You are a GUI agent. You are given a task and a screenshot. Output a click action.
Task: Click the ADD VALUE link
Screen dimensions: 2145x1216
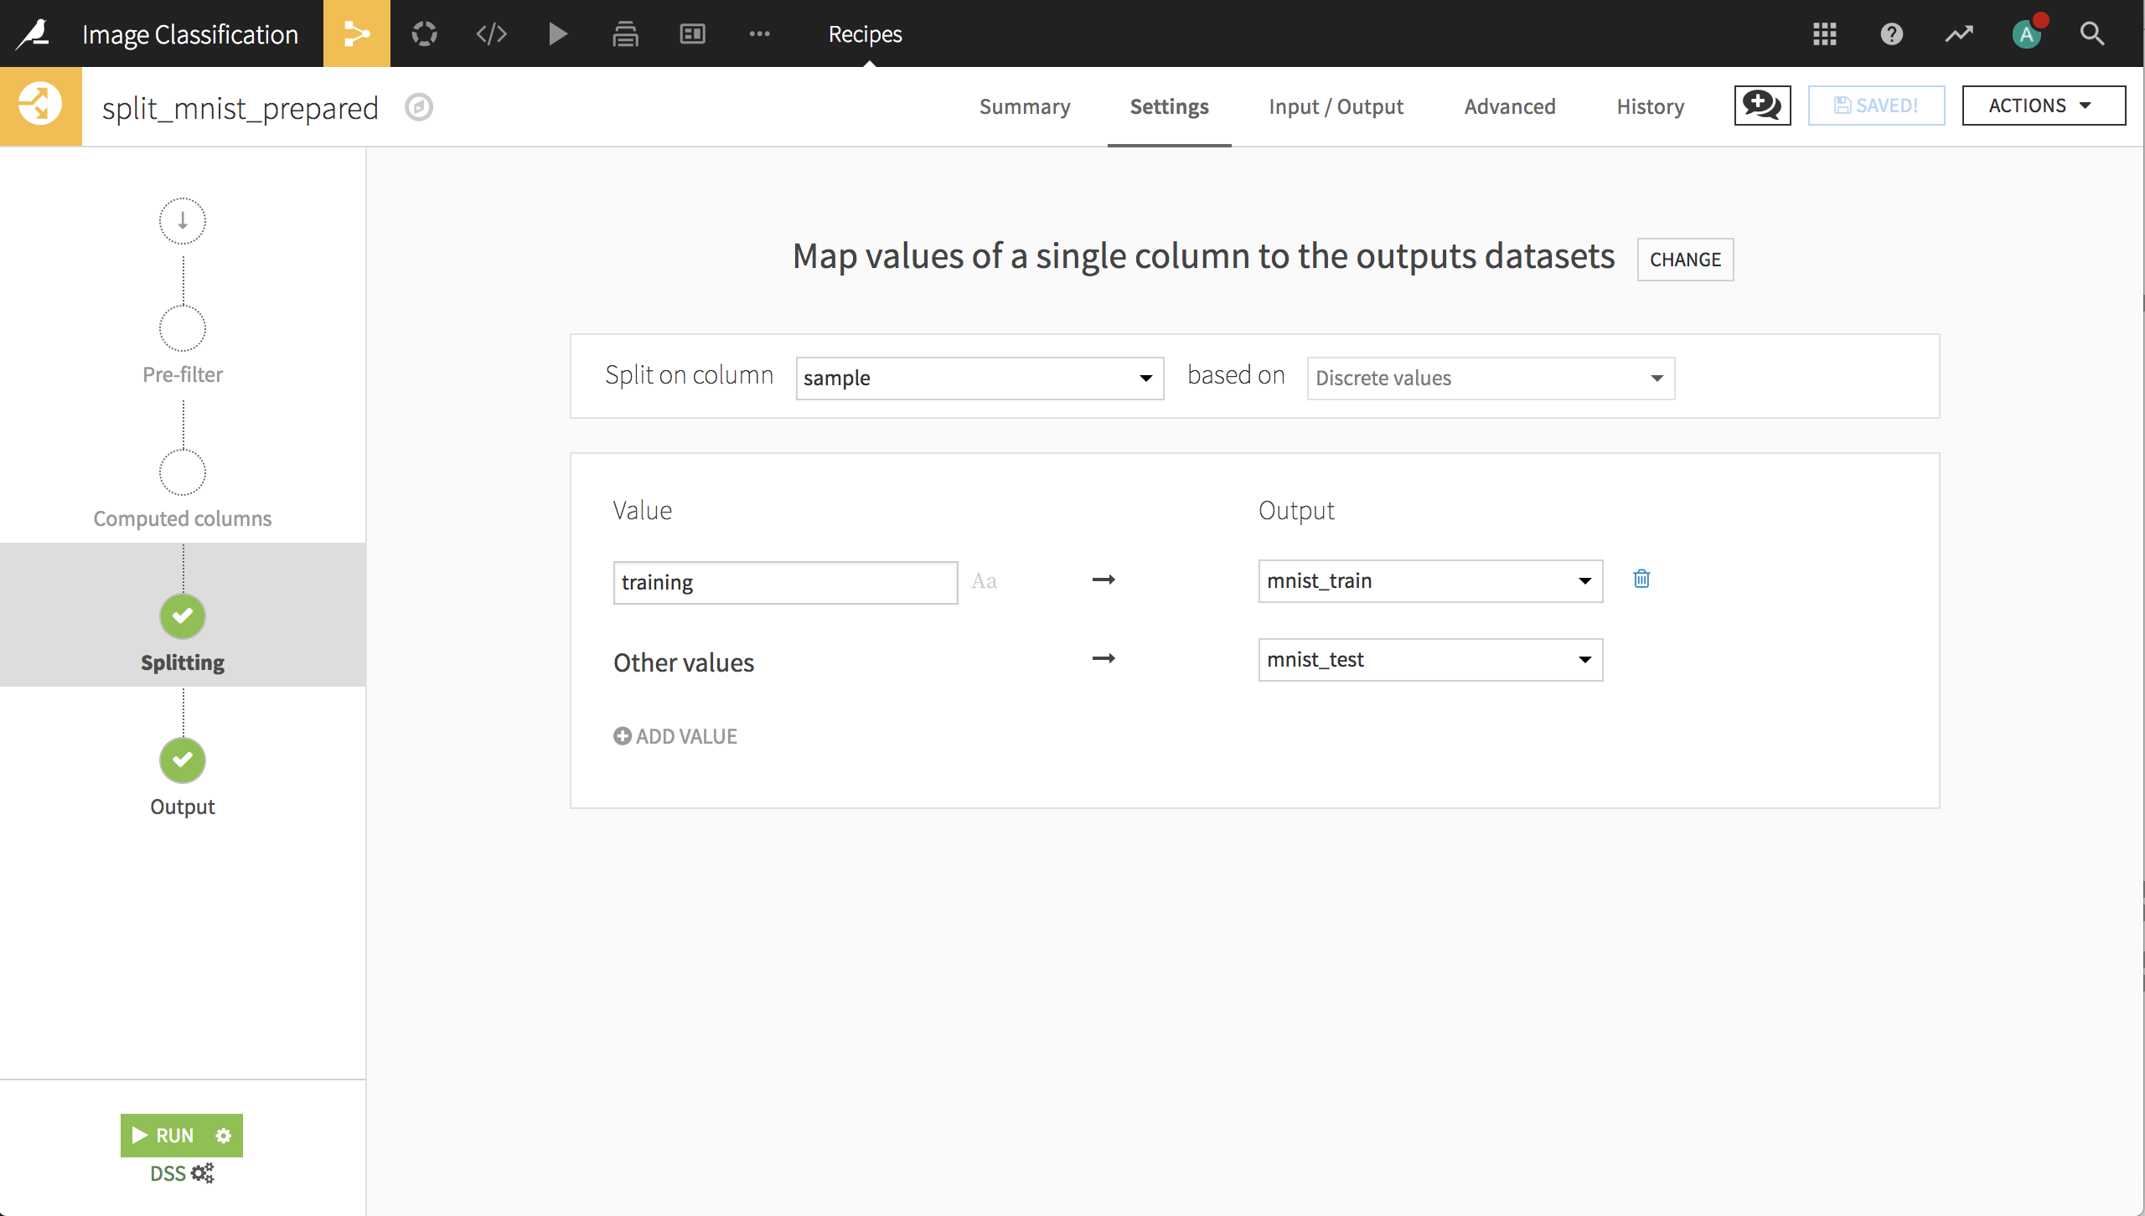coord(675,736)
